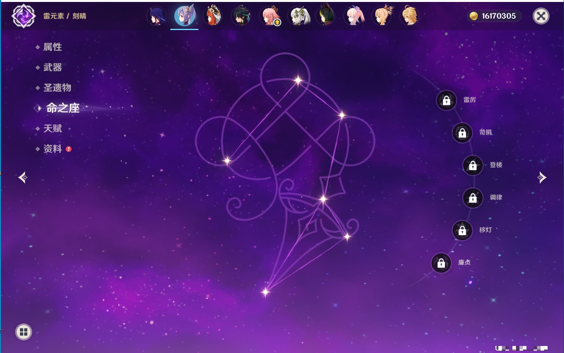Click red alert badge beside 资料
The image size is (564, 353).
69,149
